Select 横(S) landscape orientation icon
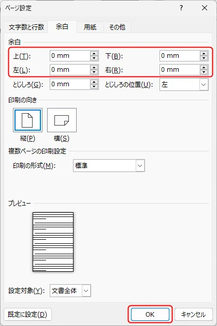This screenshot has height=326, width=217. click(x=62, y=120)
